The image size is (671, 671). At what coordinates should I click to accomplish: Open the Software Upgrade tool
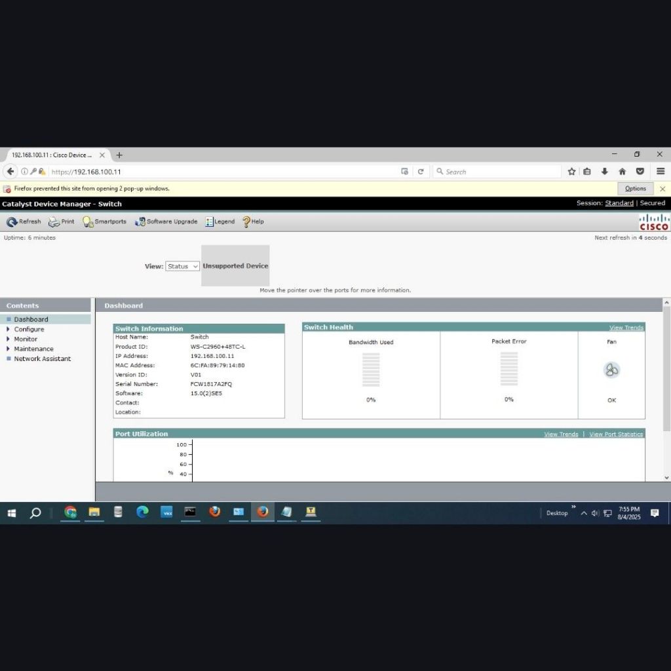166,221
